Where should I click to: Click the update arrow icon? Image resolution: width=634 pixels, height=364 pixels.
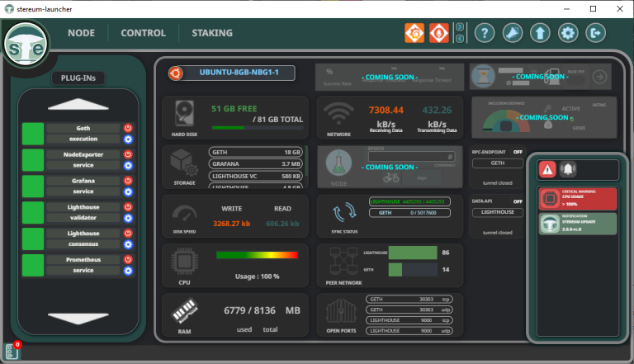pyautogui.click(x=540, y=33)
